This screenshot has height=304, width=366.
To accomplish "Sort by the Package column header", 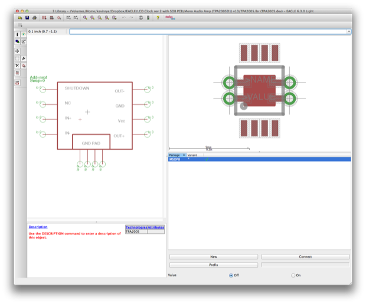I will (177, 155).
